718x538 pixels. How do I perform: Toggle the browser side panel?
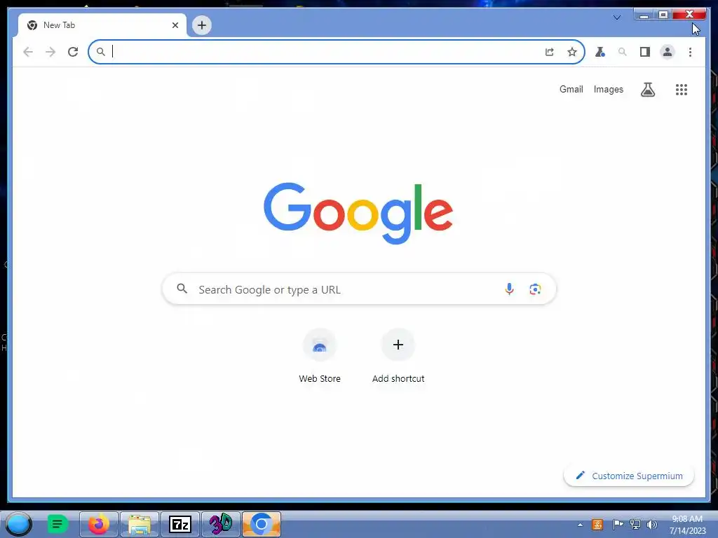tap(645, 52)
